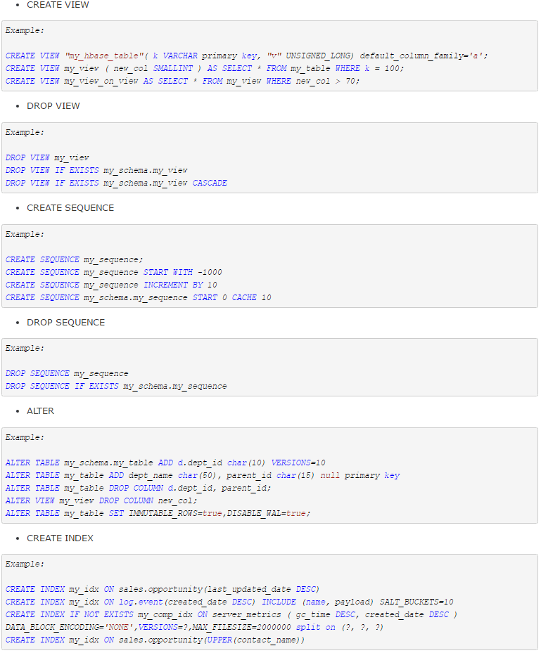Click the CREATE INDEX bullet heading
This screenshot has height=653, width=541.
coord(60,538)
